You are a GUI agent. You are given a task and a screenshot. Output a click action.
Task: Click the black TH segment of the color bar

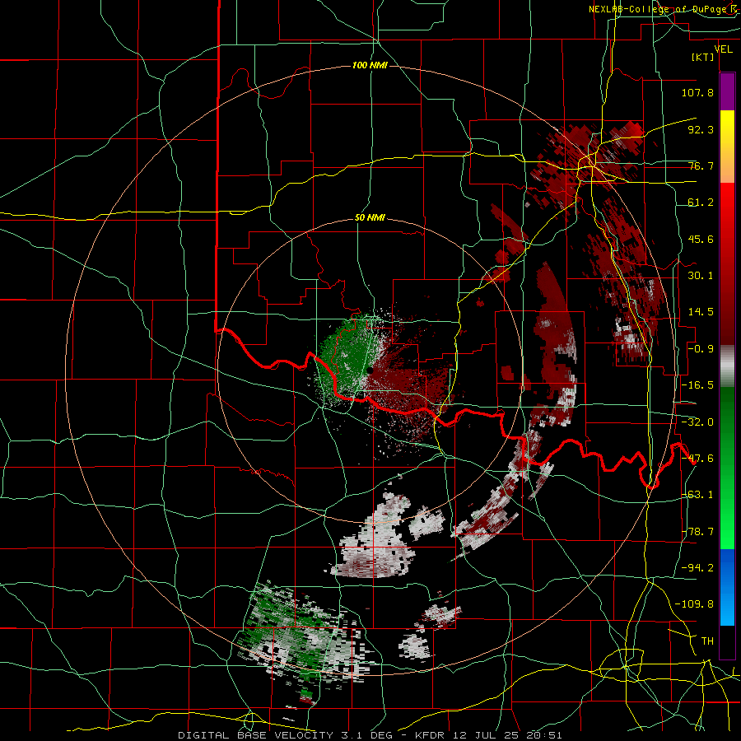pyautogui.click(x=727, y=641)
